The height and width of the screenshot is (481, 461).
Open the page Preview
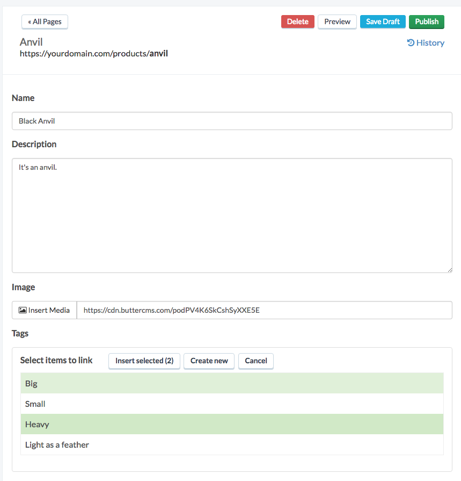[x=337, y=22]
